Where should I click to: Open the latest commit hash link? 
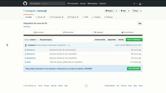(x=129, y=45)
